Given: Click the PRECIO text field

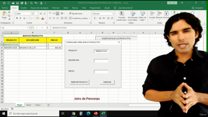Looking at the screenshot, I should (x=101, y=71).
